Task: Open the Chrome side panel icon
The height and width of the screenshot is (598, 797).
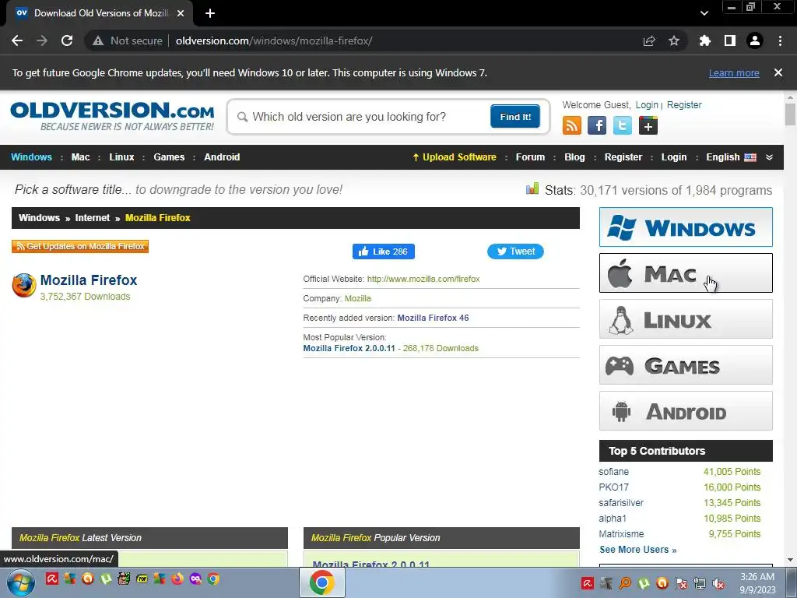Action: 730,40
